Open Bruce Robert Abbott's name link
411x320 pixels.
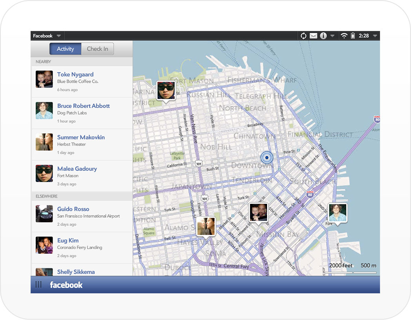tap(84, 106)
